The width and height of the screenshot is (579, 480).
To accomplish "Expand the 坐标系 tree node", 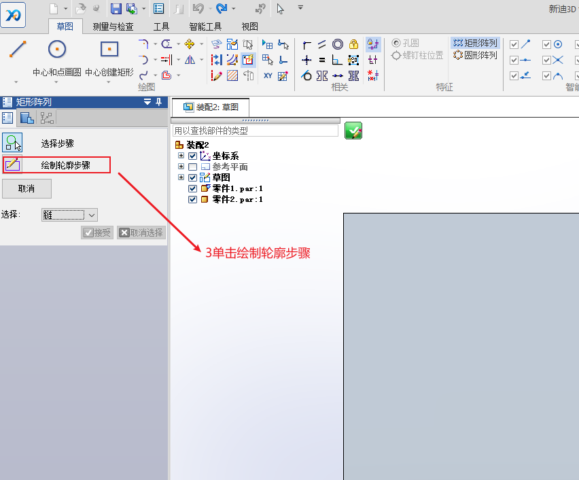I will point(181,156).
